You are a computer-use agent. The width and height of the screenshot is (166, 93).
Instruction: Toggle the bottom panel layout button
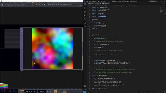pyautogui.click(x=152, y=1)
